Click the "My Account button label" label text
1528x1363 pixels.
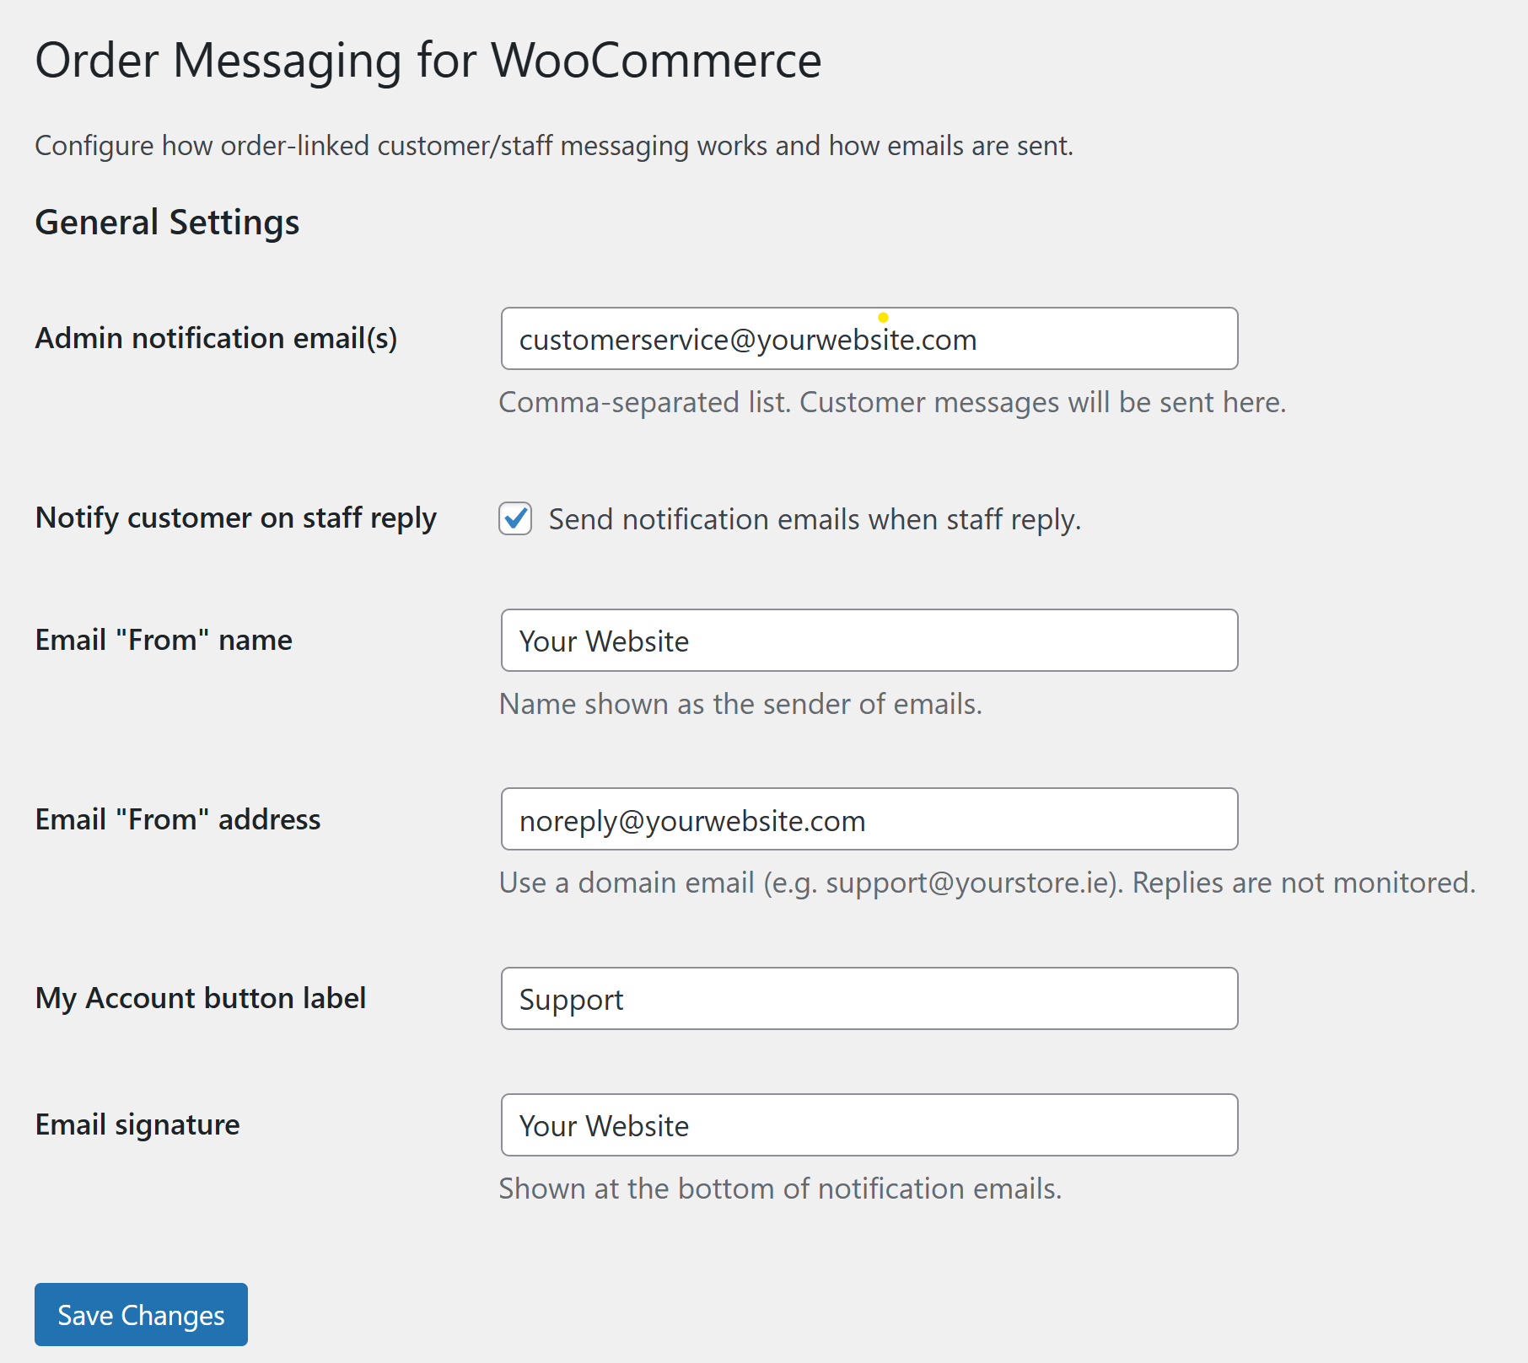point(201,998)
